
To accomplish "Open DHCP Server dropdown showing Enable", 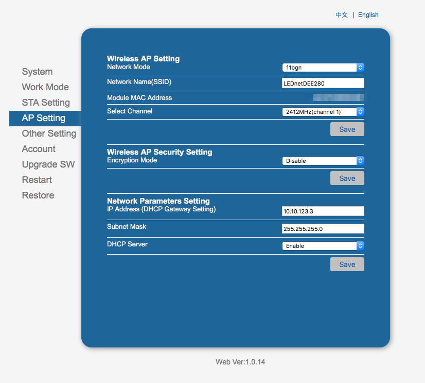I will [323, 246].
